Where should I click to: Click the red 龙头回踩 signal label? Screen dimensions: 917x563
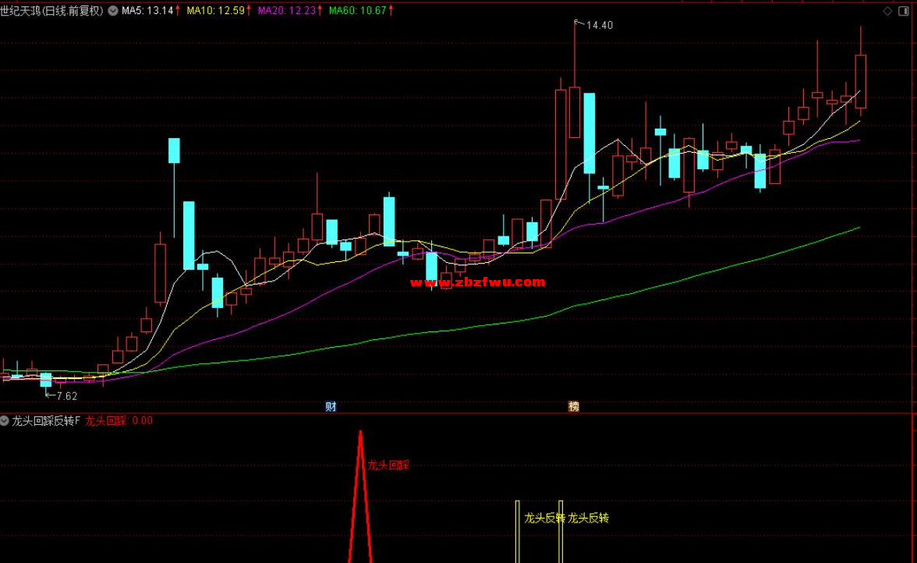[388, 466]
